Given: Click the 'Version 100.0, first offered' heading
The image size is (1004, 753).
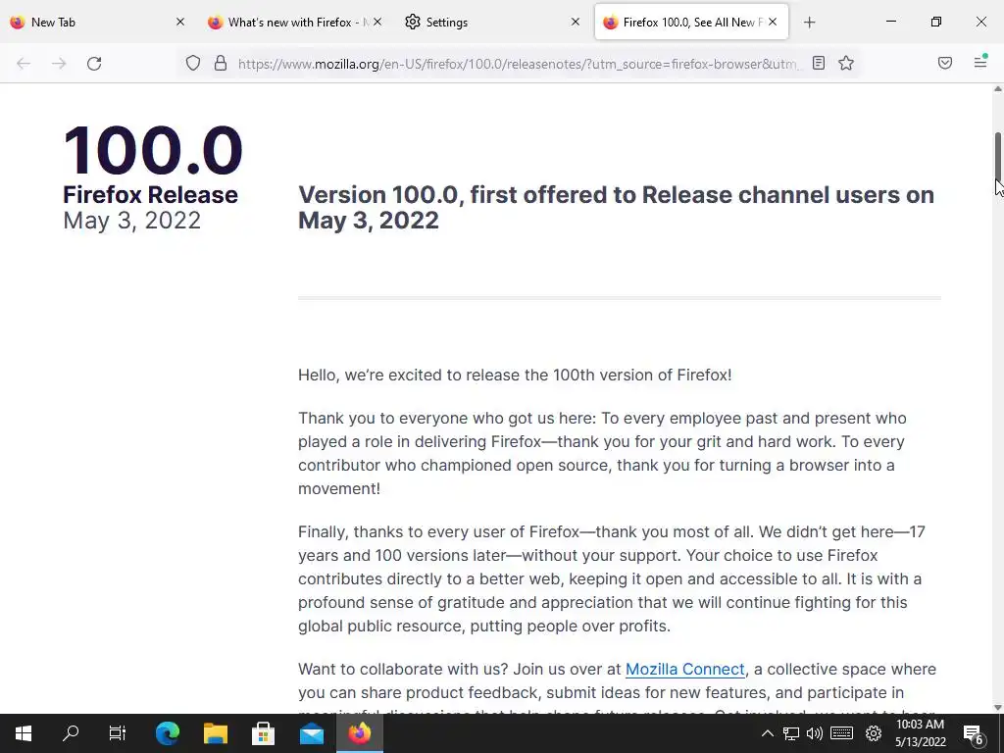Looking at the screenshot, I should coord(616,208).
